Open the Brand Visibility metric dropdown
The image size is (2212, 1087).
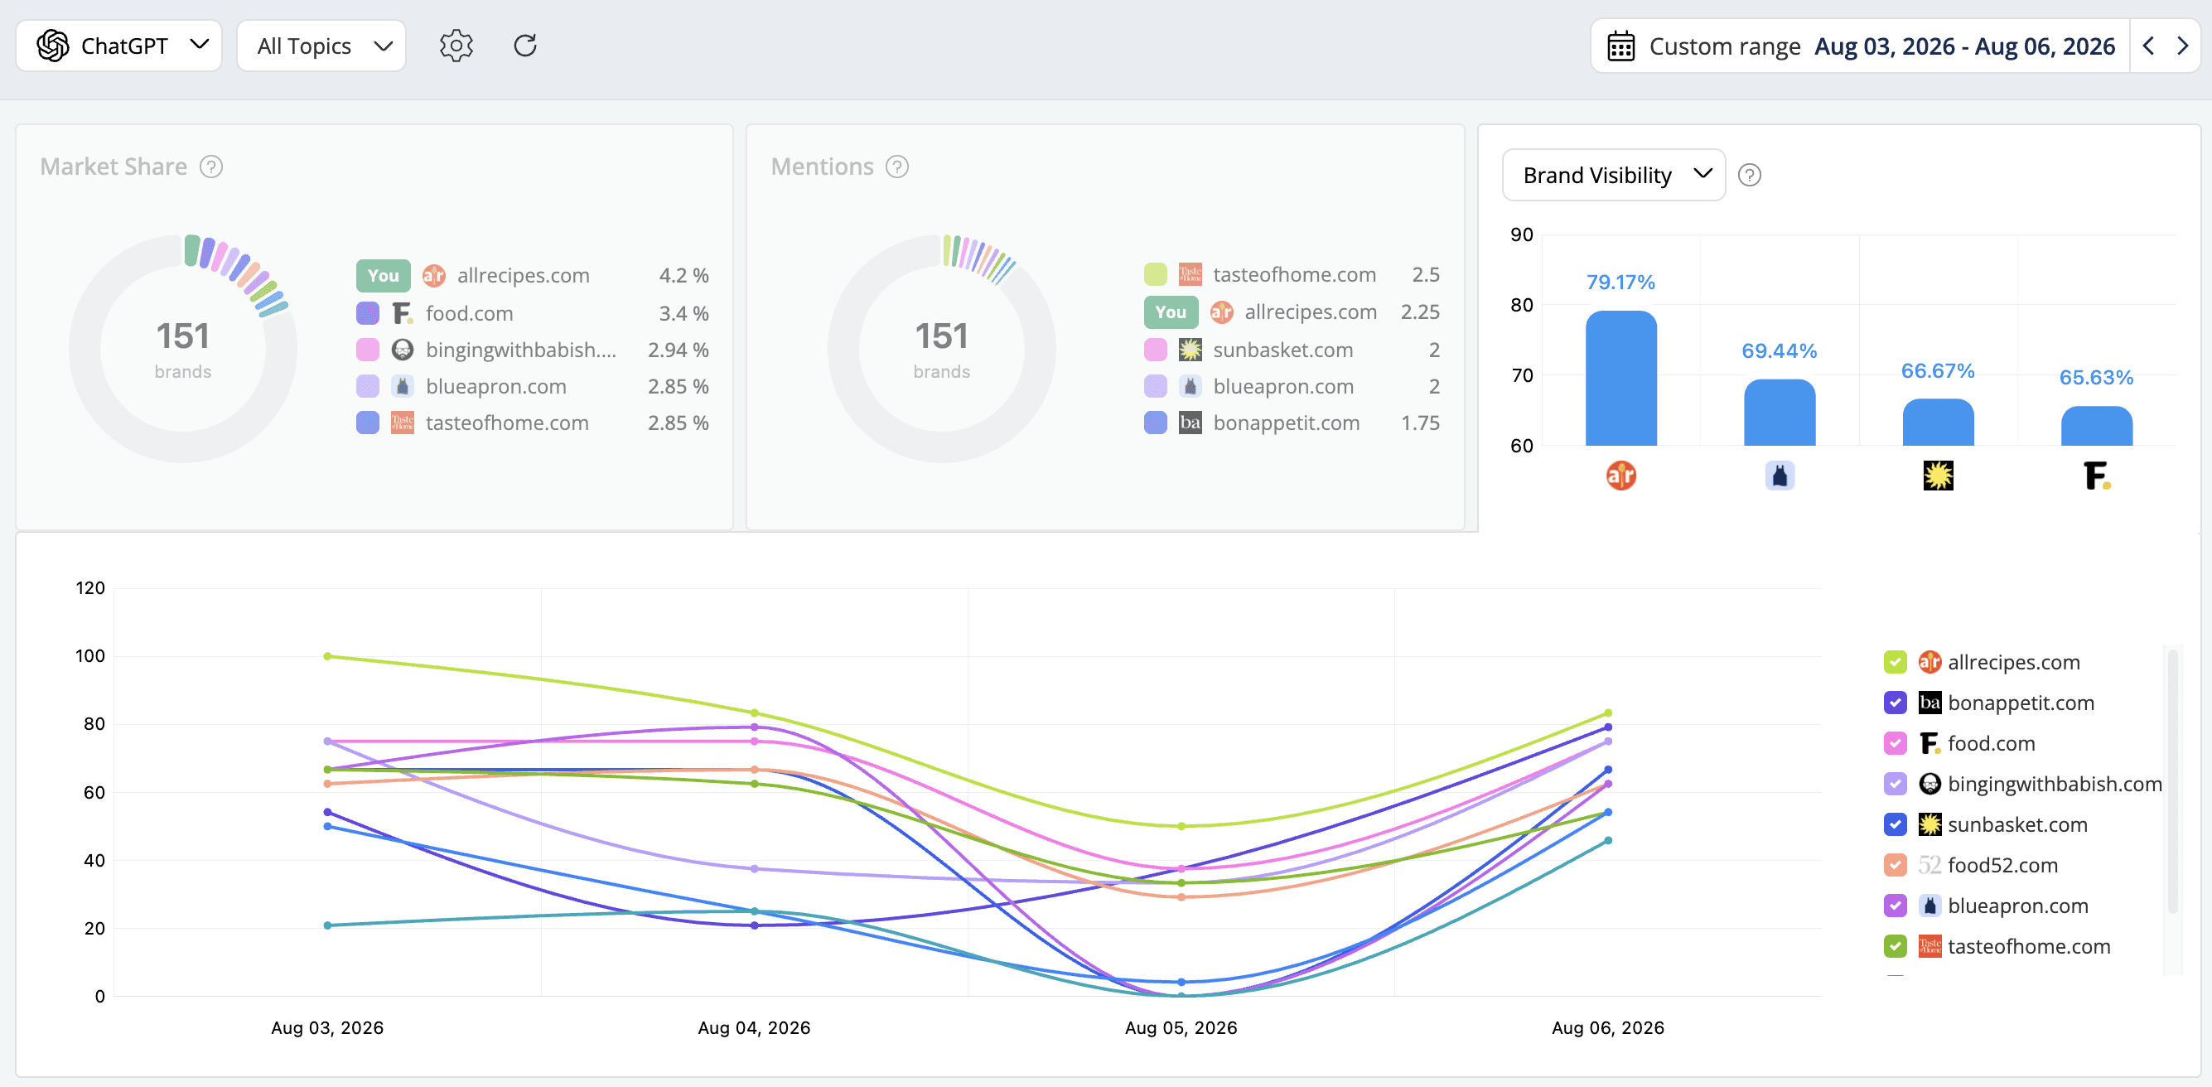(x=1614, y=175)
